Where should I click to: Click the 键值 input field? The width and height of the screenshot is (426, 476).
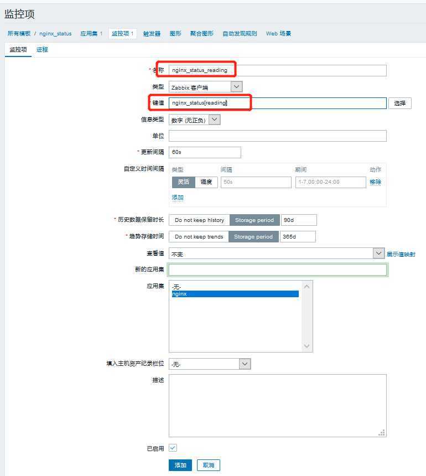pos(278,103)
